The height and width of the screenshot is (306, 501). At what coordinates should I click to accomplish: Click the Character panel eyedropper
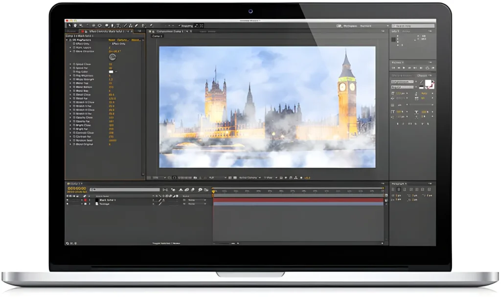[x=422, y=82]
